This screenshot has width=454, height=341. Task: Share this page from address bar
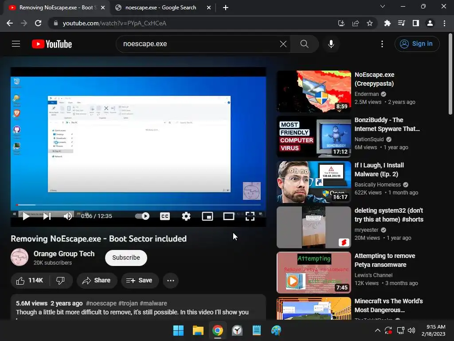tap(356, 23)
